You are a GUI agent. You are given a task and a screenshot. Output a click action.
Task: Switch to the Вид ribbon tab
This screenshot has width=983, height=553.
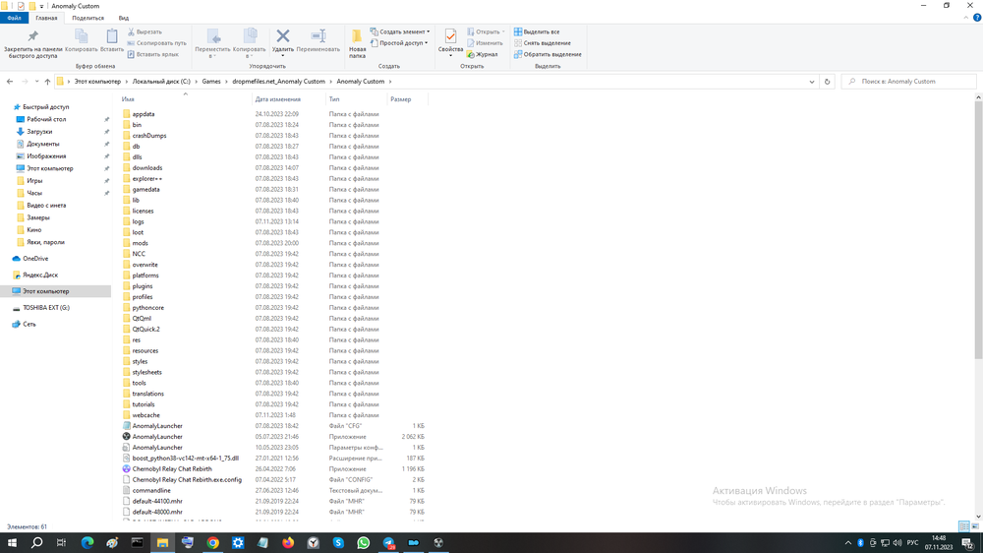coord(124,18)
